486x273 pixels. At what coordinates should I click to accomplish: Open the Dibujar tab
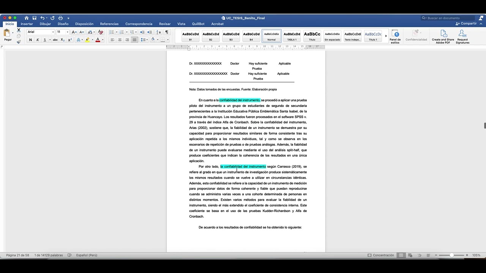tap(45, 24)
